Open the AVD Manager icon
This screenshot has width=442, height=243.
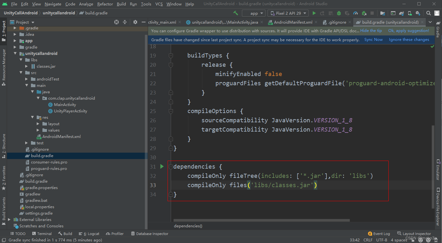pos(410,13)
